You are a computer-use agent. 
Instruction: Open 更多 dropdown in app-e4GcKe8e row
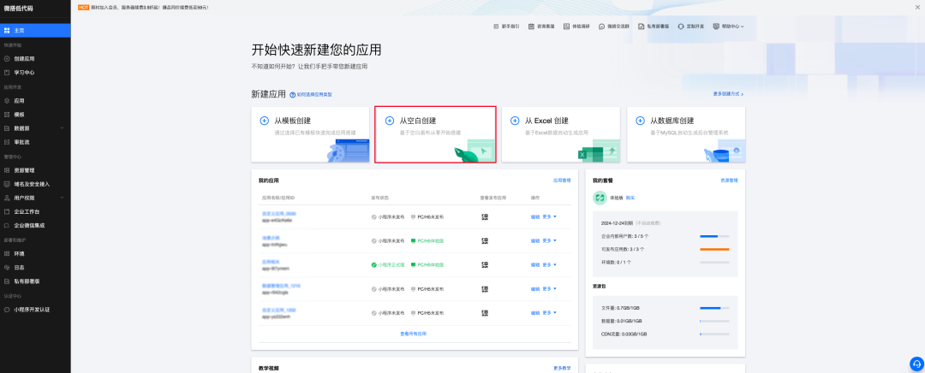coord(549,216)
